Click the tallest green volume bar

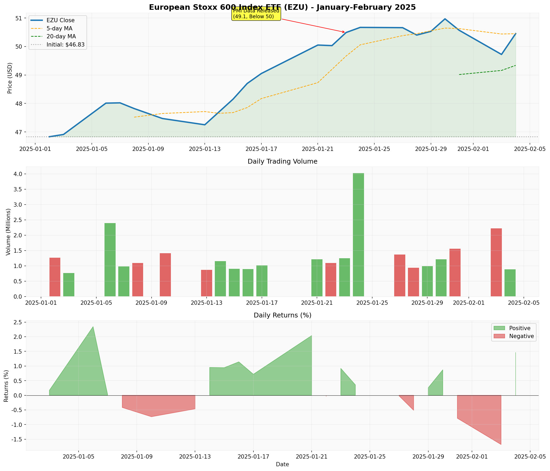pyautogui.click(x=358, y=235)
